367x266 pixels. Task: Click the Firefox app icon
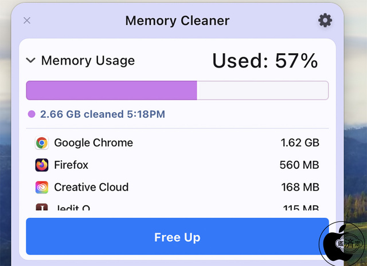pos(42,165)
